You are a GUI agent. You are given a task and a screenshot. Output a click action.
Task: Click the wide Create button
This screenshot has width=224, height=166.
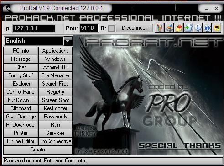[x=38, y=150]
